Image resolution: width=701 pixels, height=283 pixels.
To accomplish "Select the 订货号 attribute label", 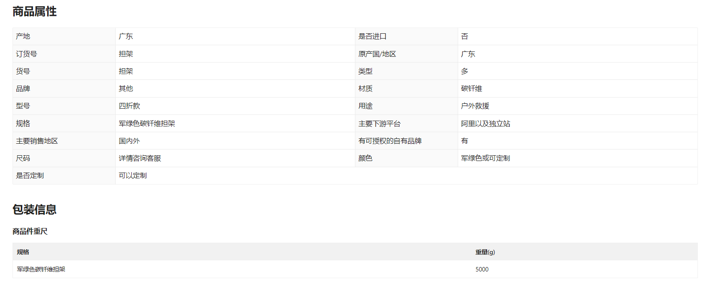I will pos(27,54).
